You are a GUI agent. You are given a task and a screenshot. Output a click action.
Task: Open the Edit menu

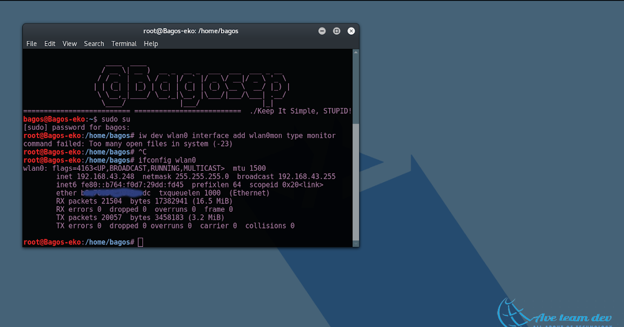[x=49, y=44]
